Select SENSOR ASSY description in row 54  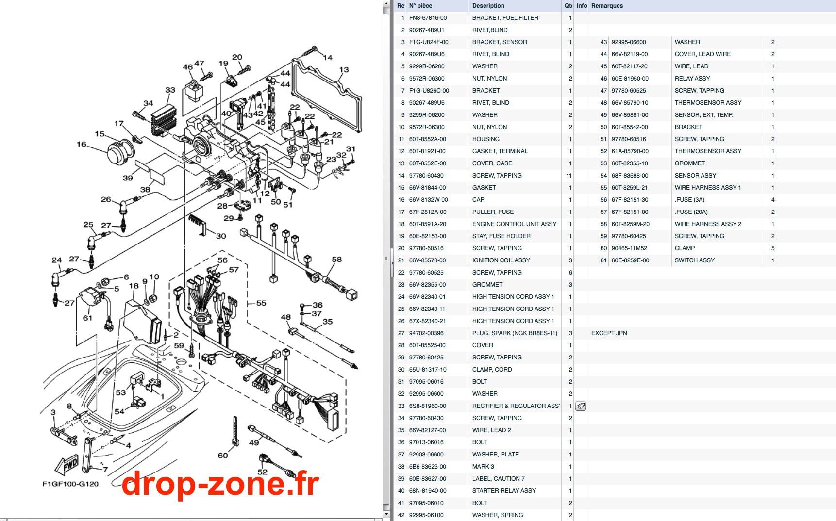tap(695, 176)
